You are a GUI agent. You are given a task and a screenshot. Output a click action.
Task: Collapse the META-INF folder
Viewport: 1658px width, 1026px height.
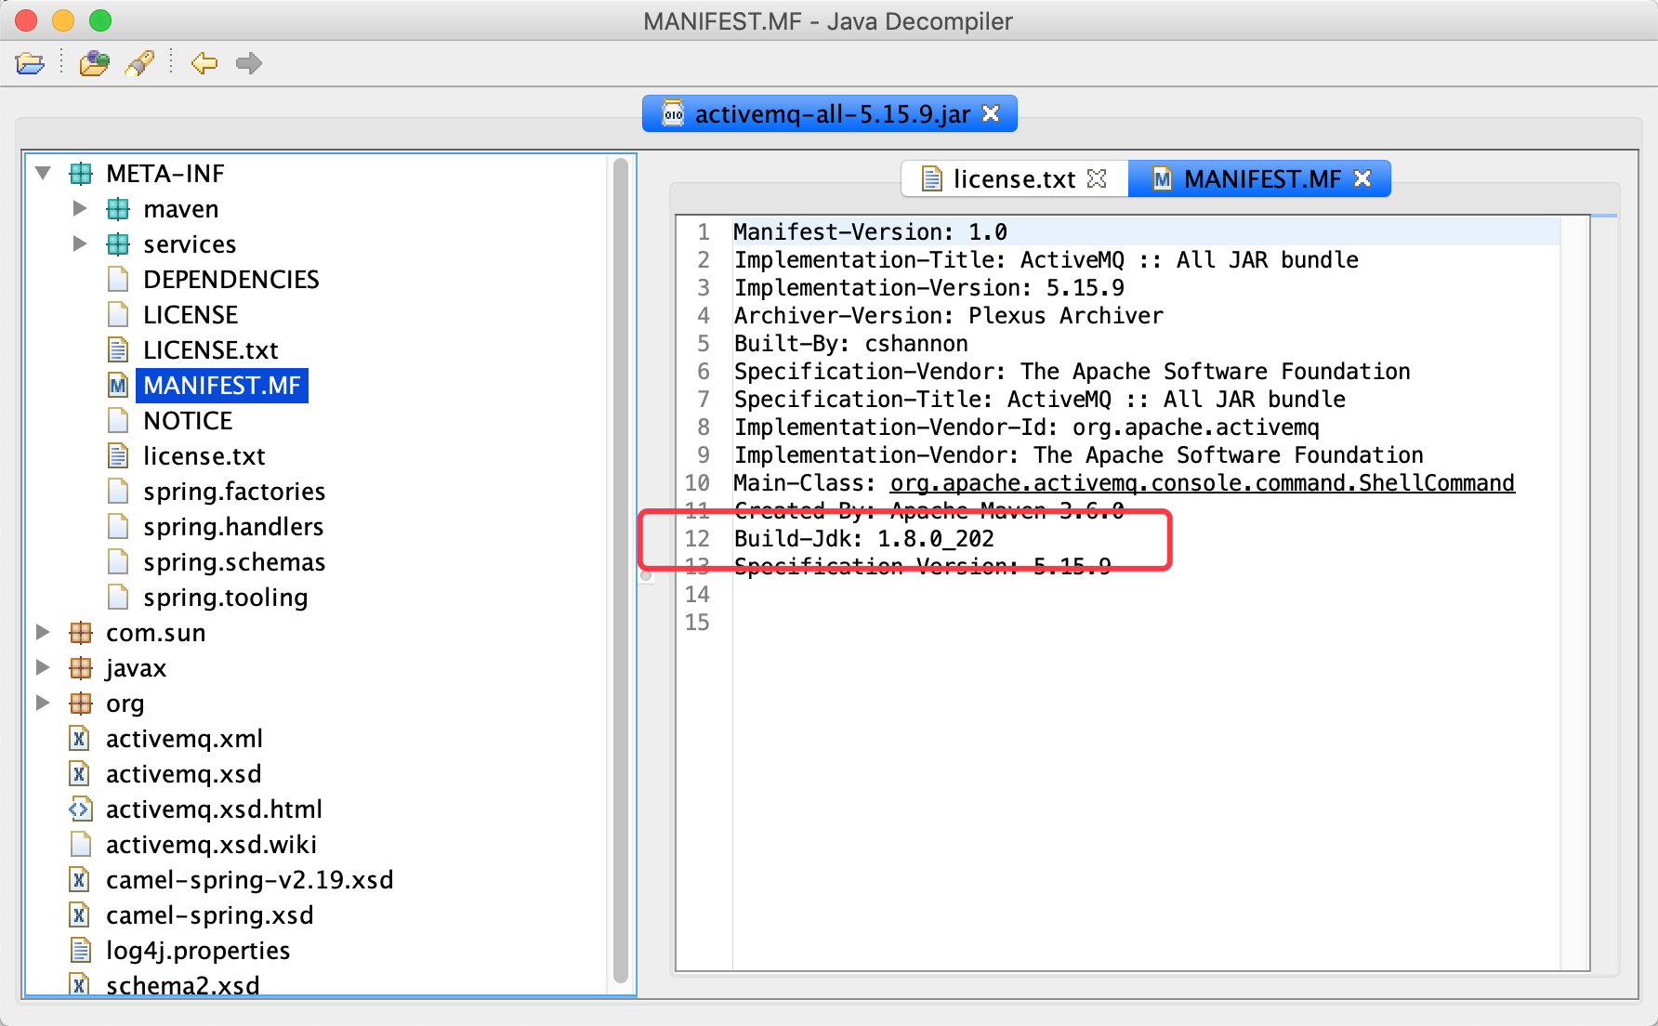click(x=43, y=173)
